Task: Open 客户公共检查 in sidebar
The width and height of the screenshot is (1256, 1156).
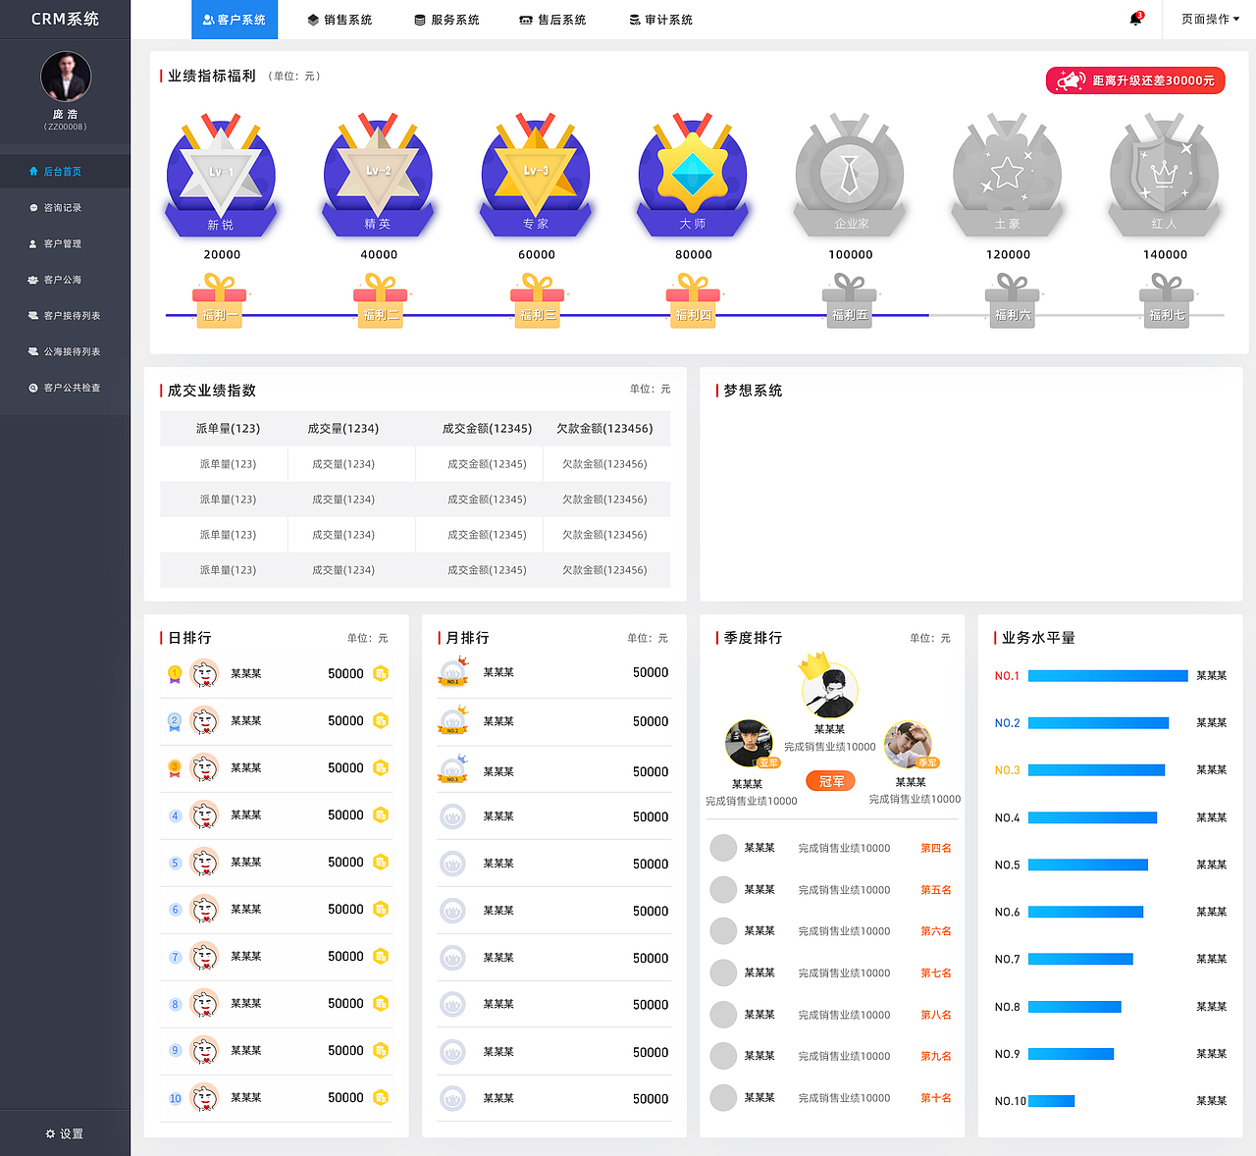Action: click(x=65, y=388)
